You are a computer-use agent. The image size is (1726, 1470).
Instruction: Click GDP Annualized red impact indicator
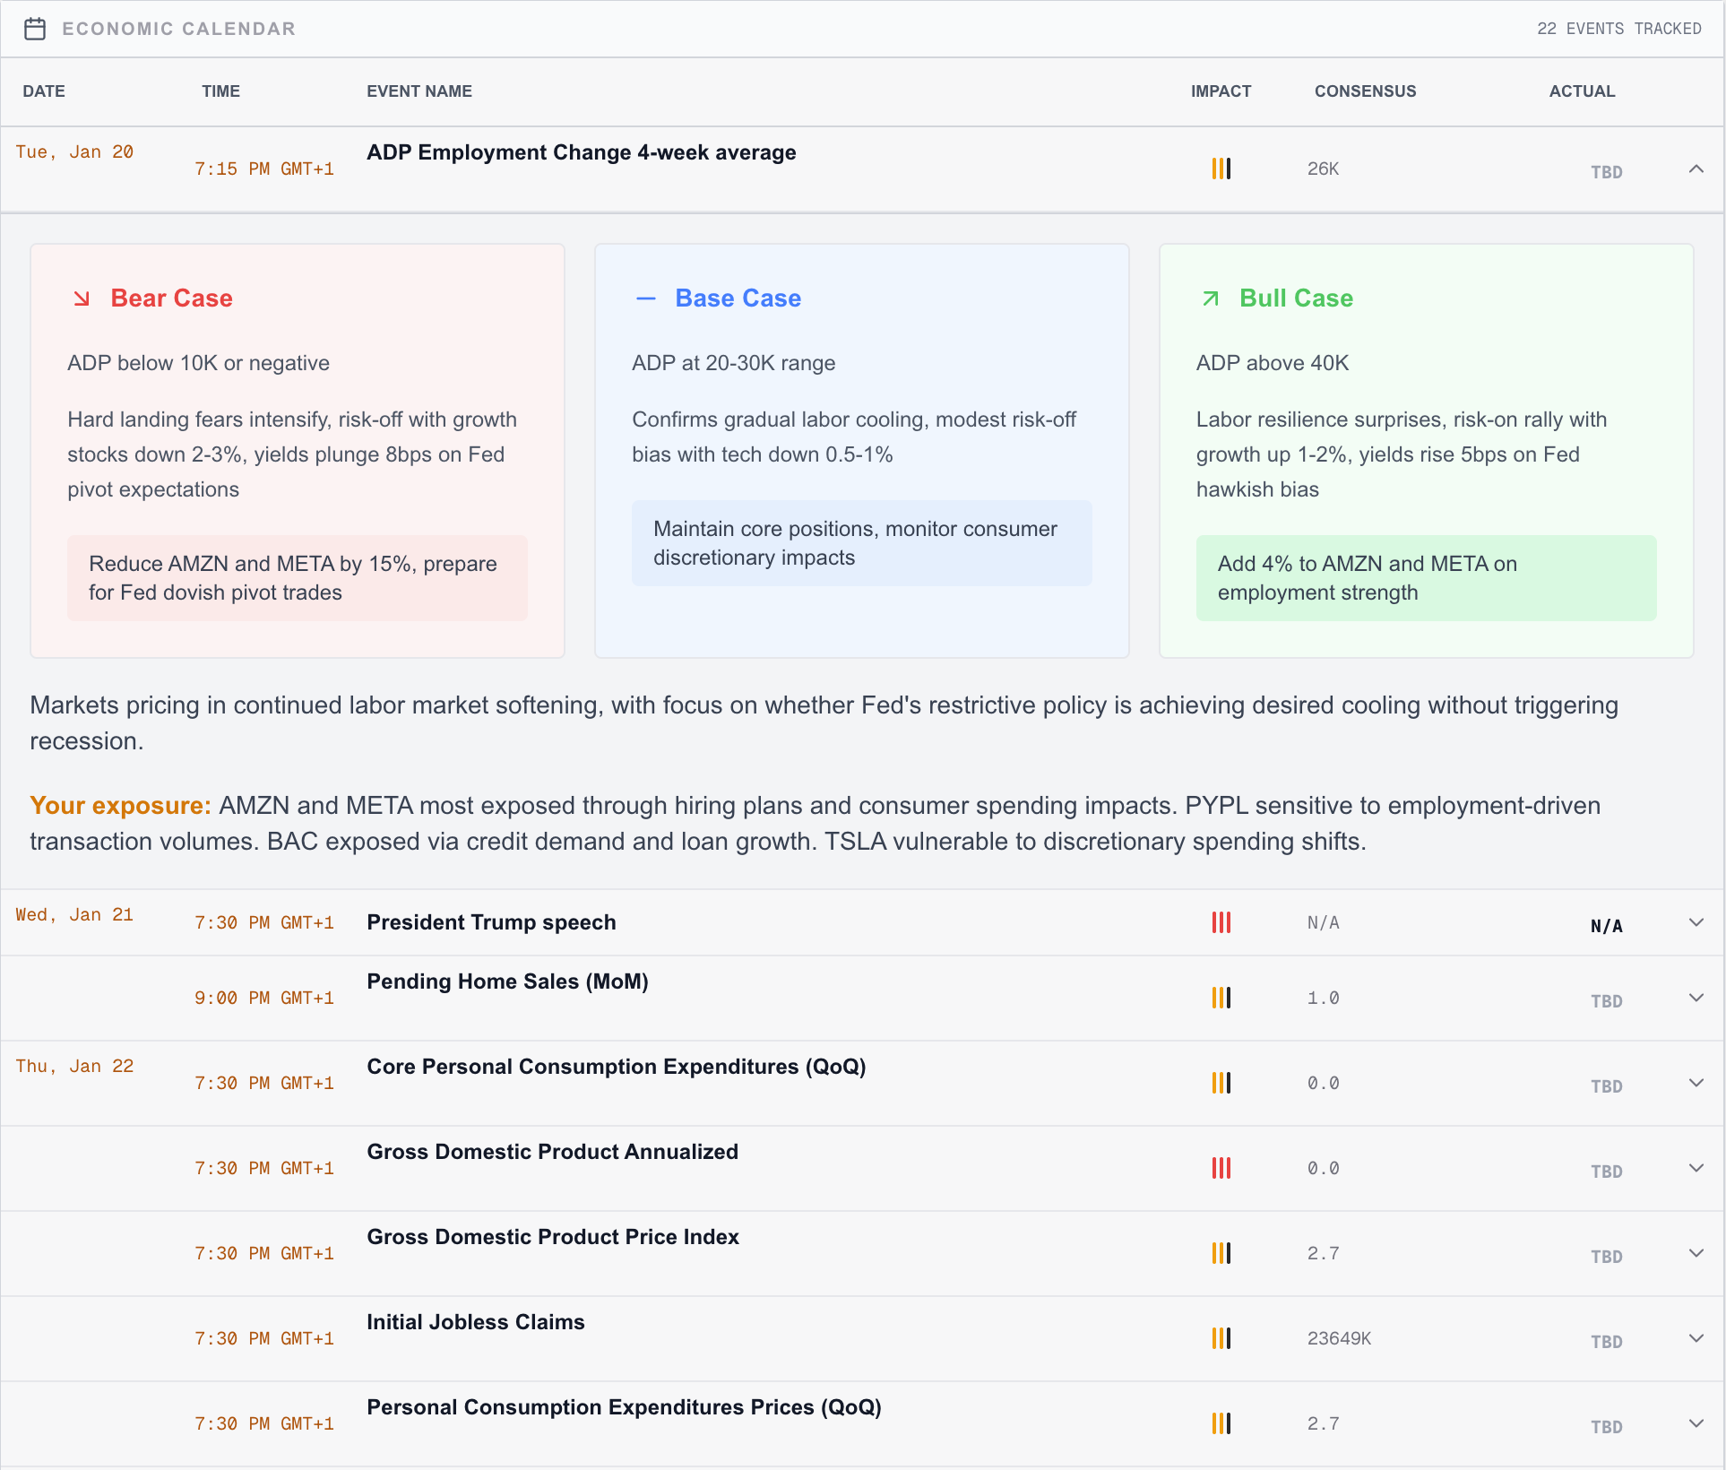click(x=1221, y=1168)
